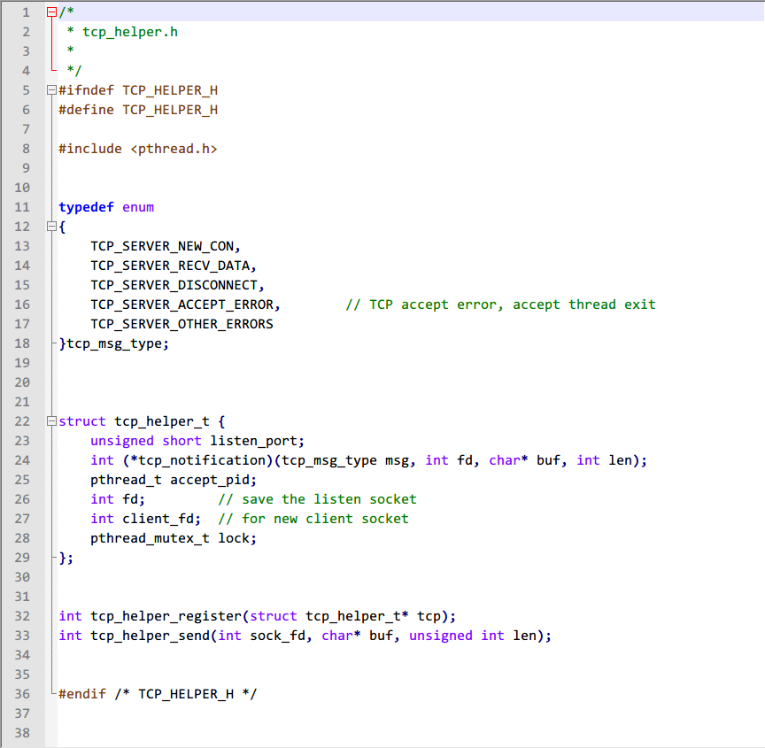Click "#endif" directive
Image resolution: width=765 pixels, height=748 pixels.
(x=82, y=694)
